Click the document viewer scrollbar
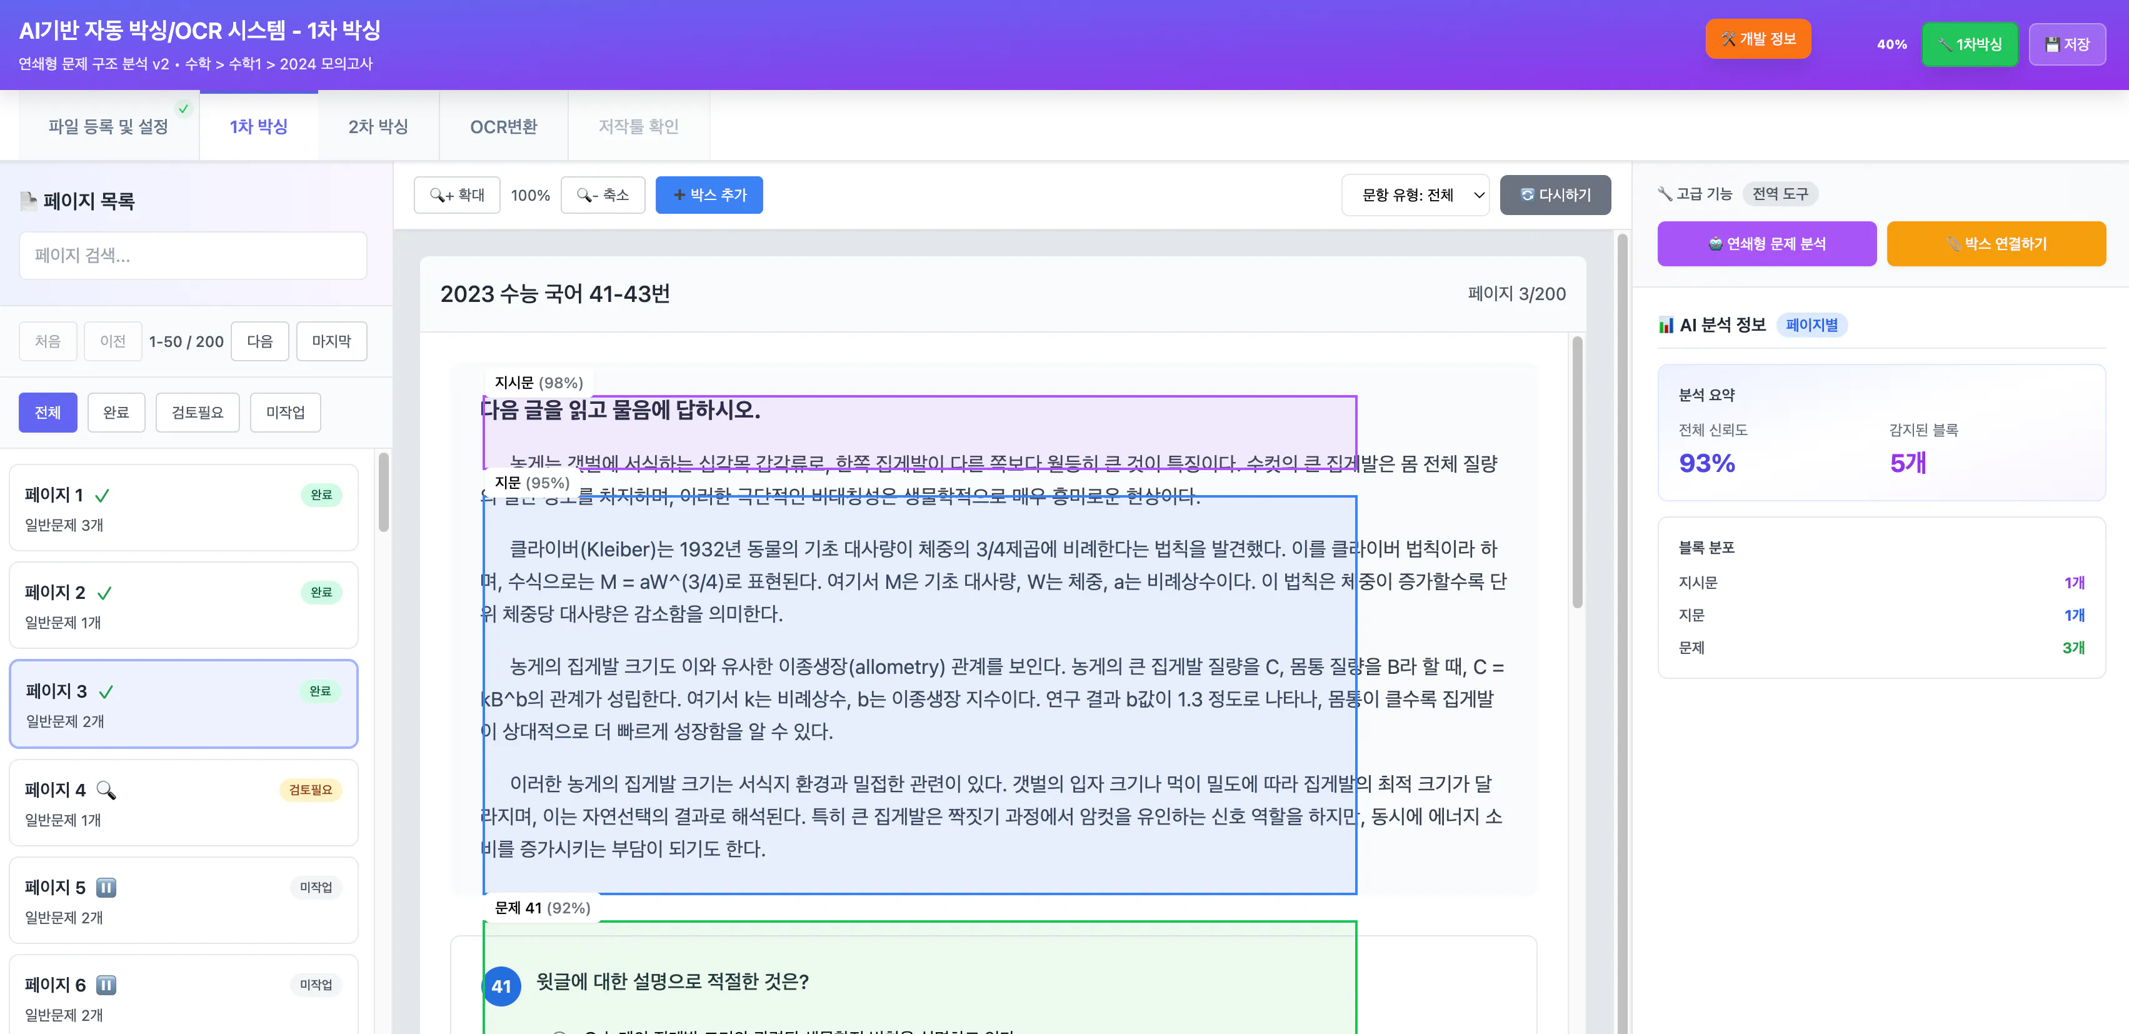The width and height of the screenshot is (2129, 1034). 1577,471
